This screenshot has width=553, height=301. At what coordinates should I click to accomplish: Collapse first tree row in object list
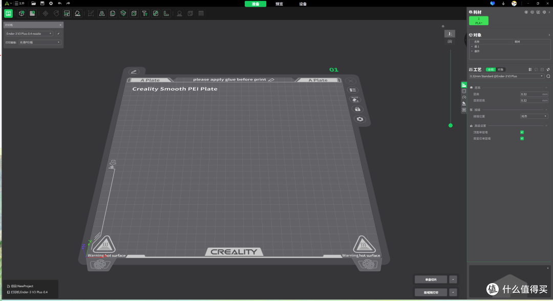472,47
